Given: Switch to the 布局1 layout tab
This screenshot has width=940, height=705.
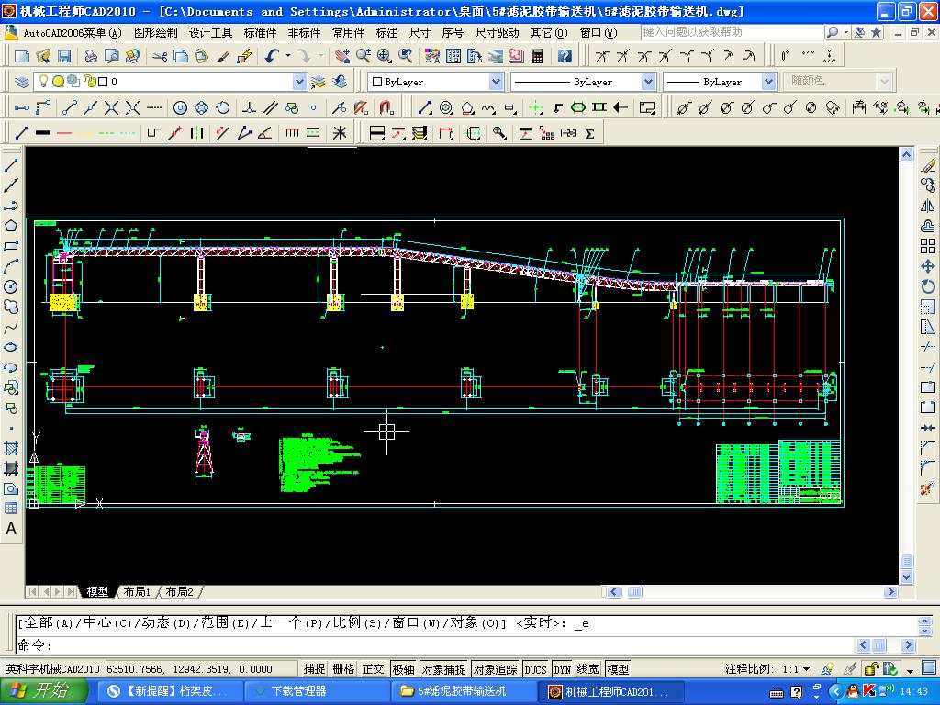Looking at the screenshot, I should (137, 592).
